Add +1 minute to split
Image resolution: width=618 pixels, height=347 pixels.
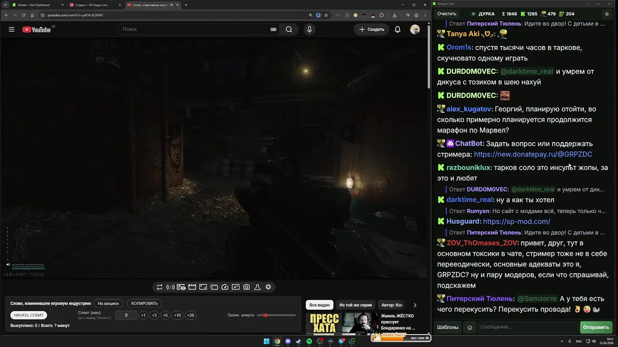point(143,315)
